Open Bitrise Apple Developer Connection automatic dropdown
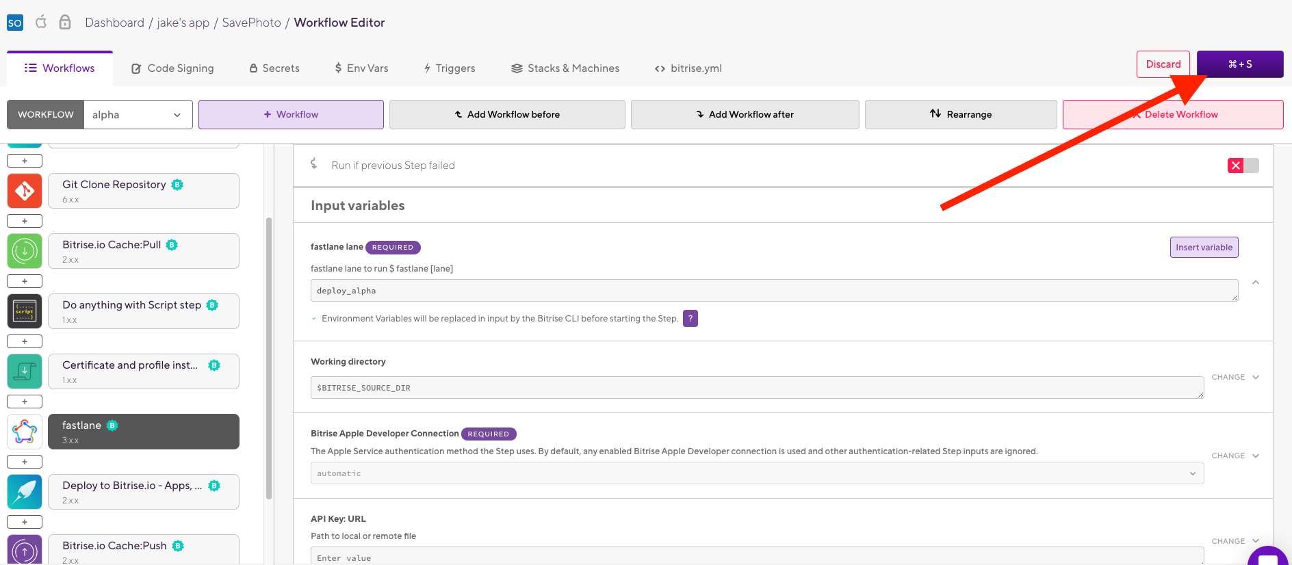 coord(757,473)
